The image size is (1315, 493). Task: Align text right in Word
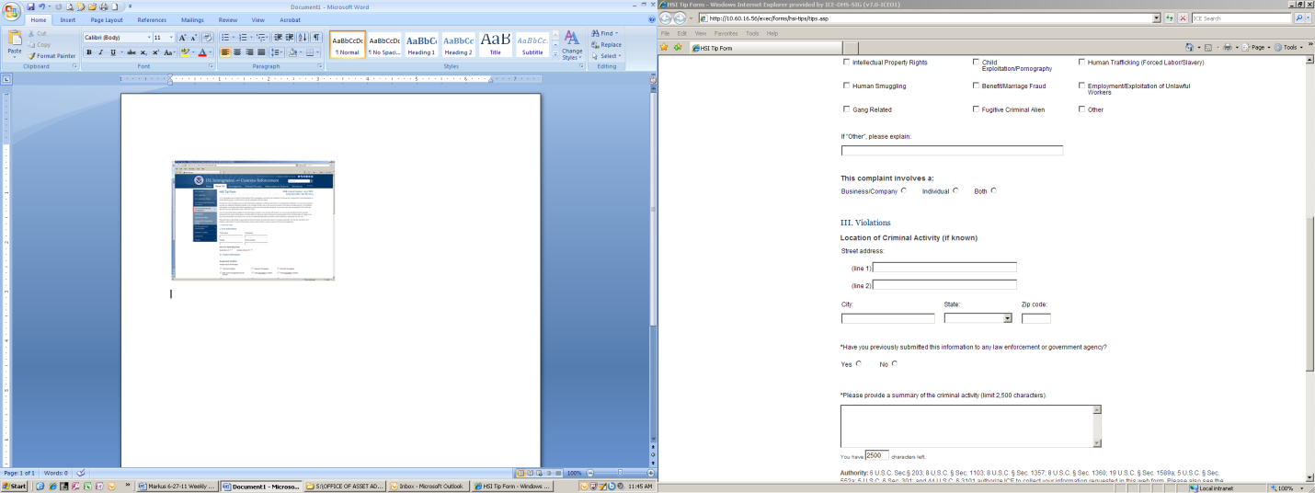coord(249,52)
